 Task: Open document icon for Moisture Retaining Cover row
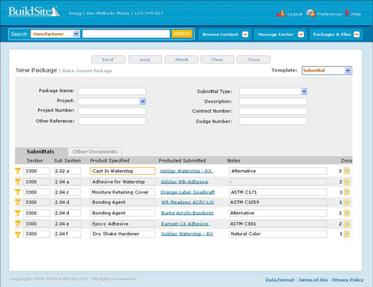point(347,192)
